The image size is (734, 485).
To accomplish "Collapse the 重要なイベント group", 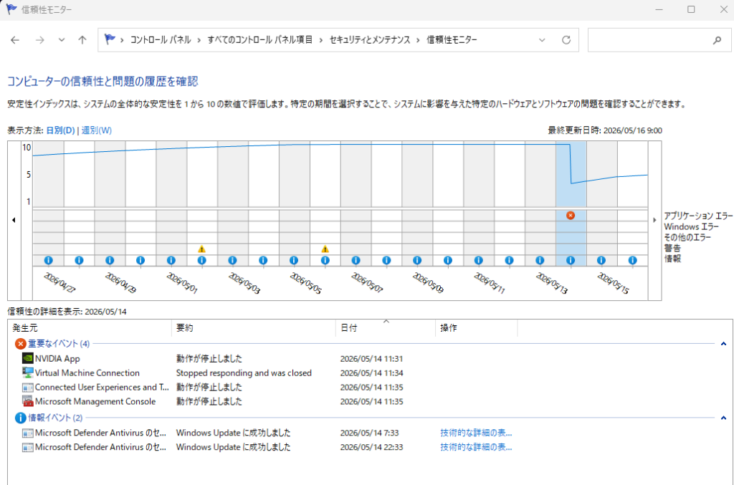I will click(723, 344).
